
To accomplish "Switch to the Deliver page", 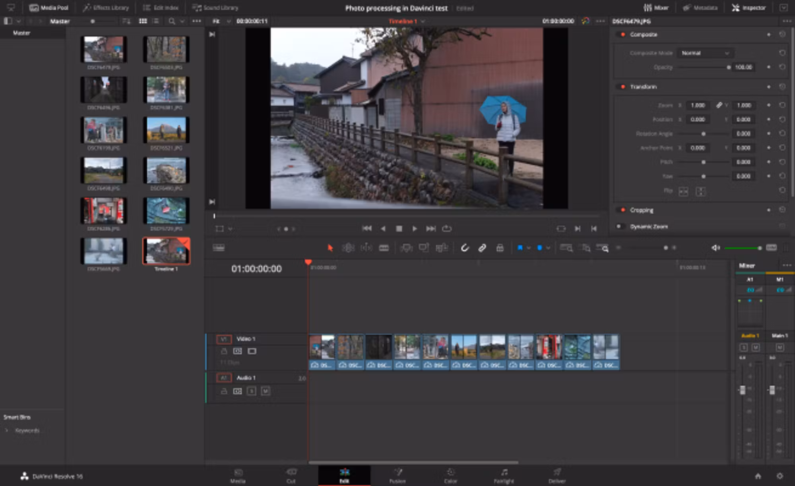I will click(x=557, y=476).
